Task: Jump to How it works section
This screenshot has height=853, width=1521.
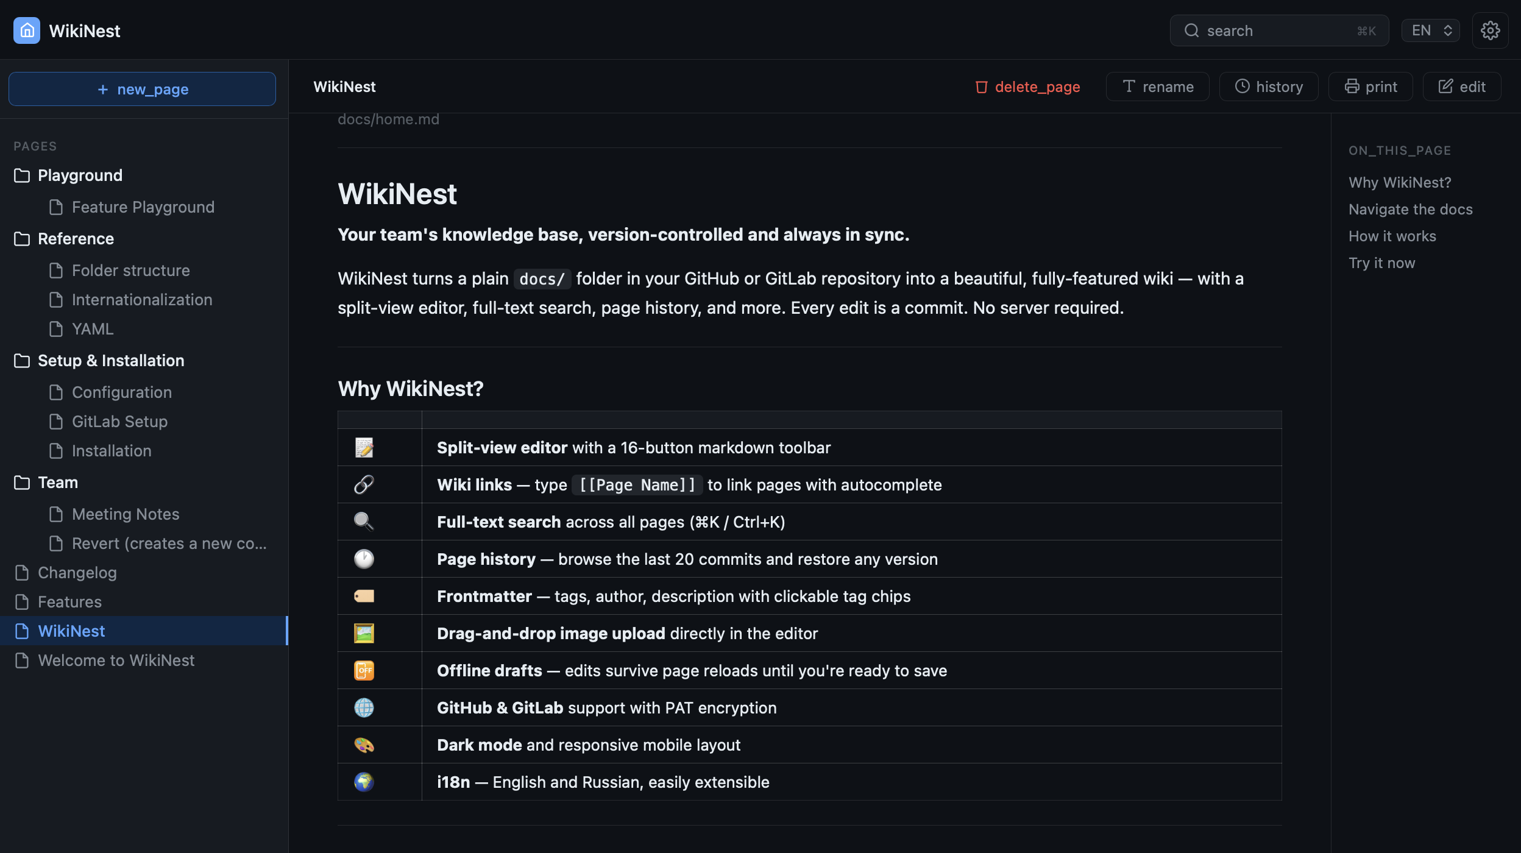Action: pos(1392,236)
